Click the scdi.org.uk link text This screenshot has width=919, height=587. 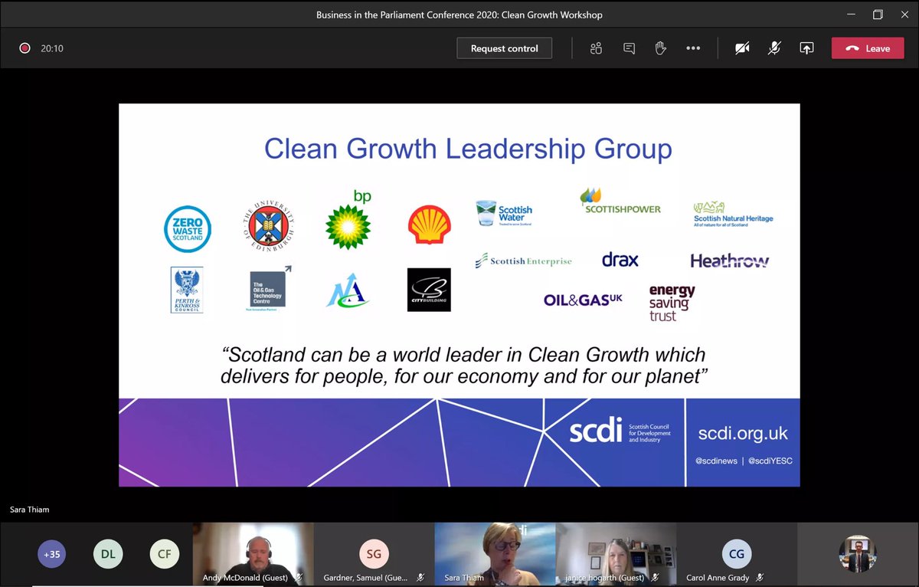click(x=743, y=434)
